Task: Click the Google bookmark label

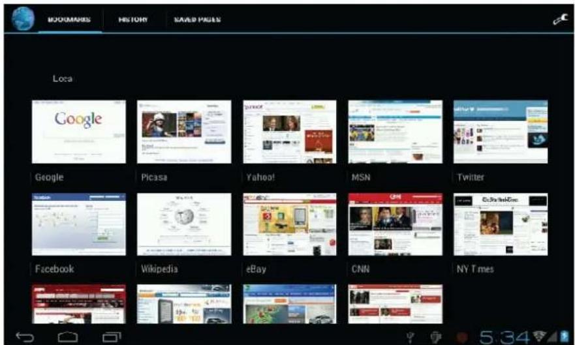Action: [49, 177]
